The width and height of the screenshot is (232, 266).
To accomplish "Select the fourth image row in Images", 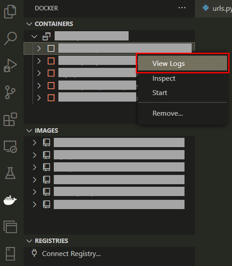I will [109, 180].
